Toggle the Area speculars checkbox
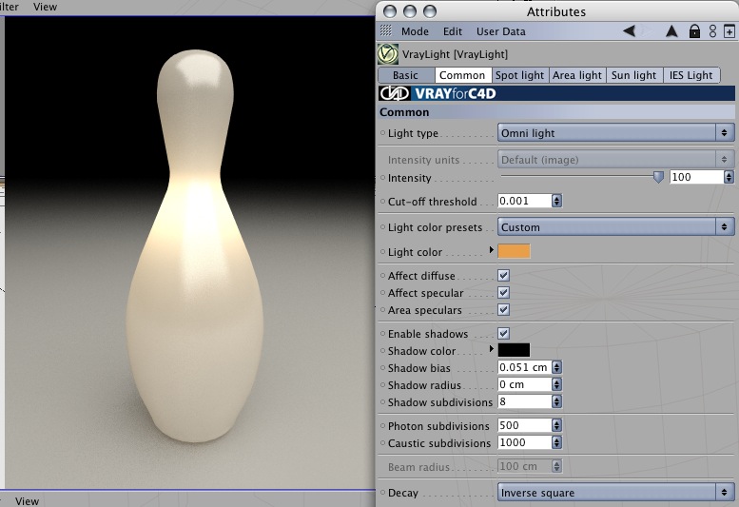Image resolution: width=739 pixels, height=507 pixels. 503,310
